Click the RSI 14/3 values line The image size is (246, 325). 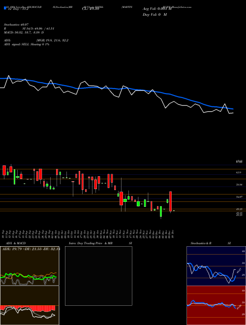click(29, 29)
